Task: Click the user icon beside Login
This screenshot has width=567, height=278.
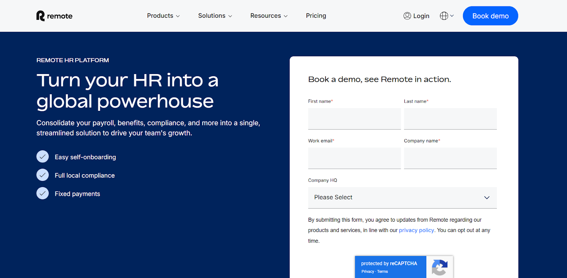Action: [407, 16]
